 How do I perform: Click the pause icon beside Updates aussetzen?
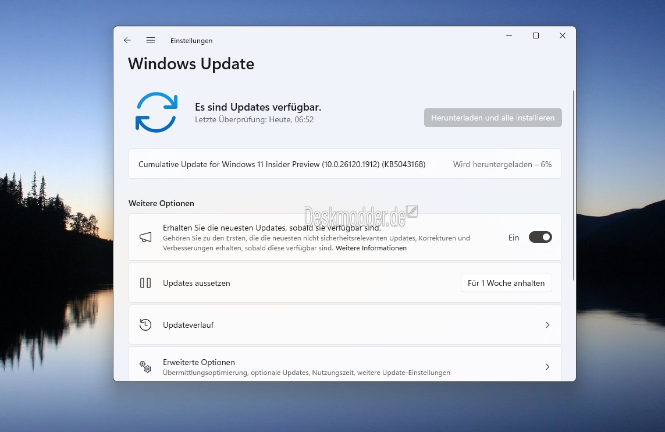pyautogui.click(x=145, y=283)
